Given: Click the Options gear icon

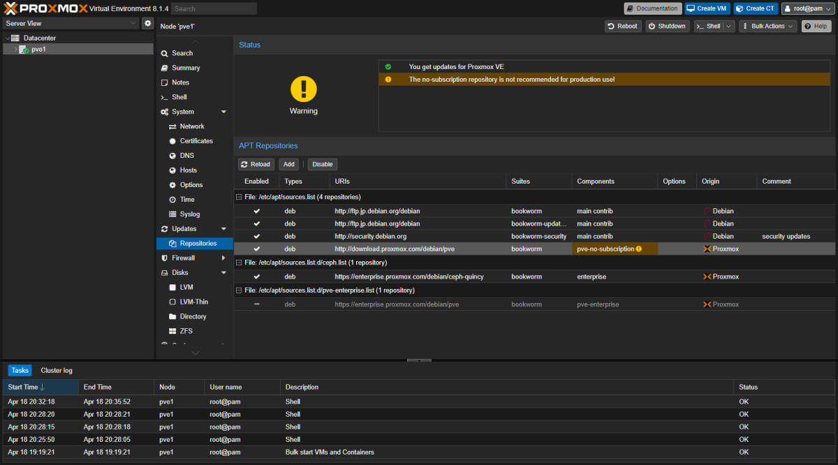Looking at the screenshot, I should (x=172, y=185).
